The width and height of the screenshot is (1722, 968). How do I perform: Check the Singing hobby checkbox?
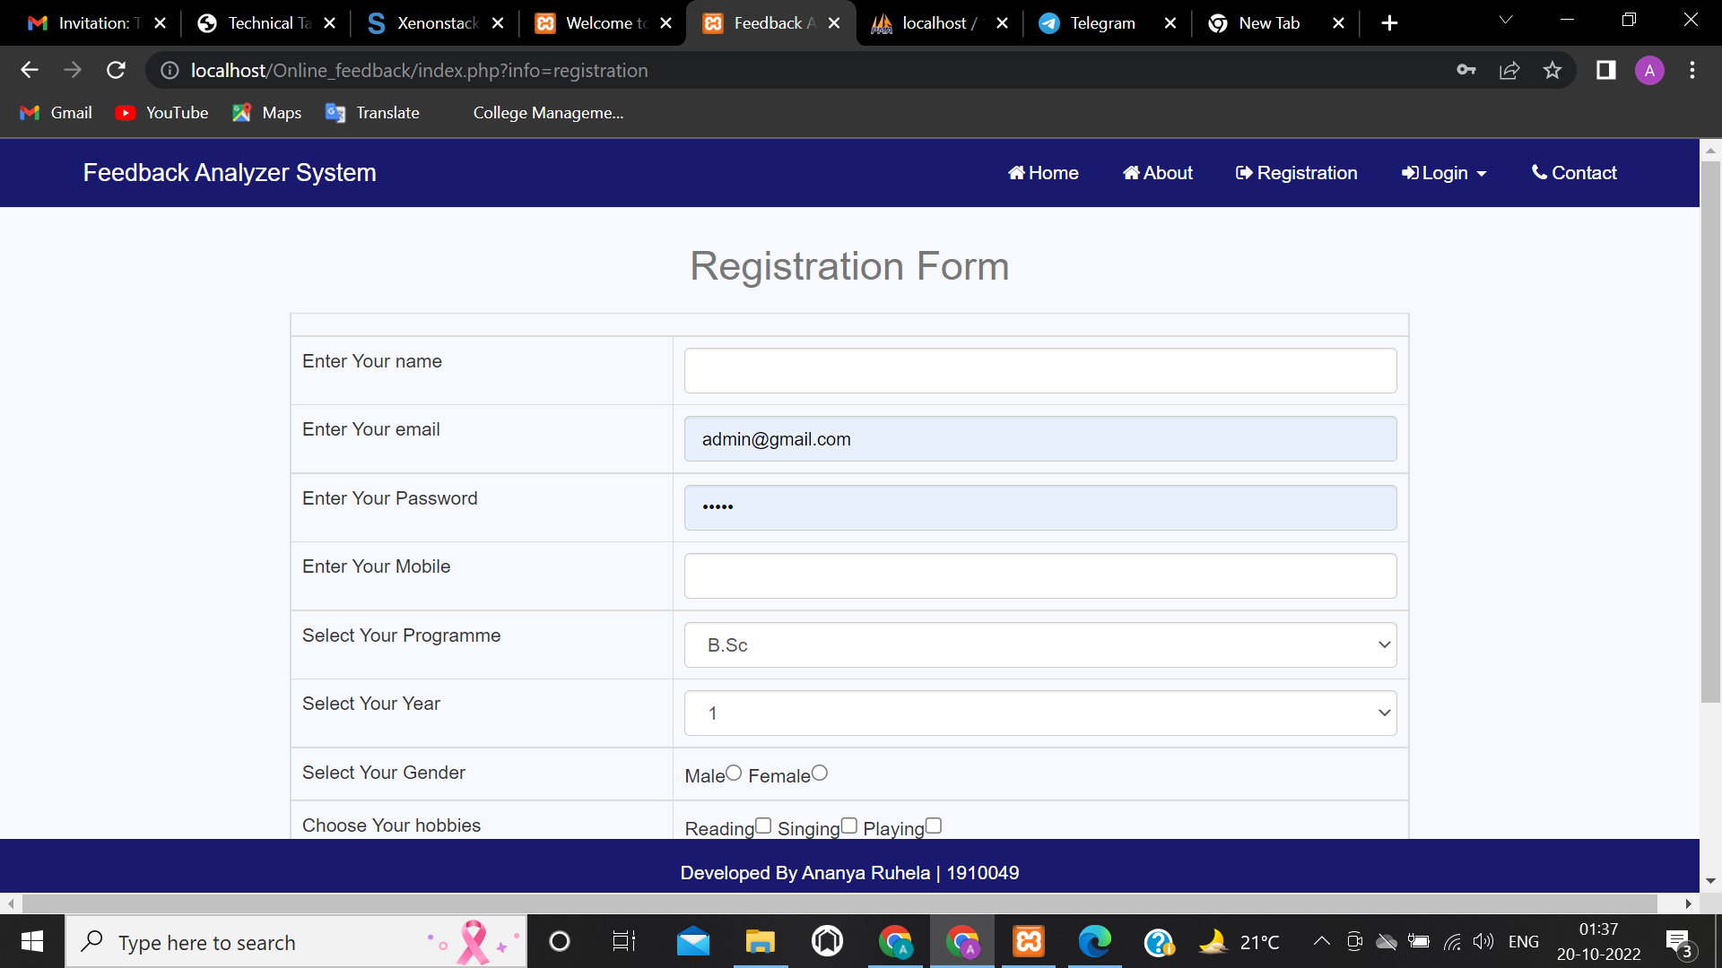[x=848, y=825]
